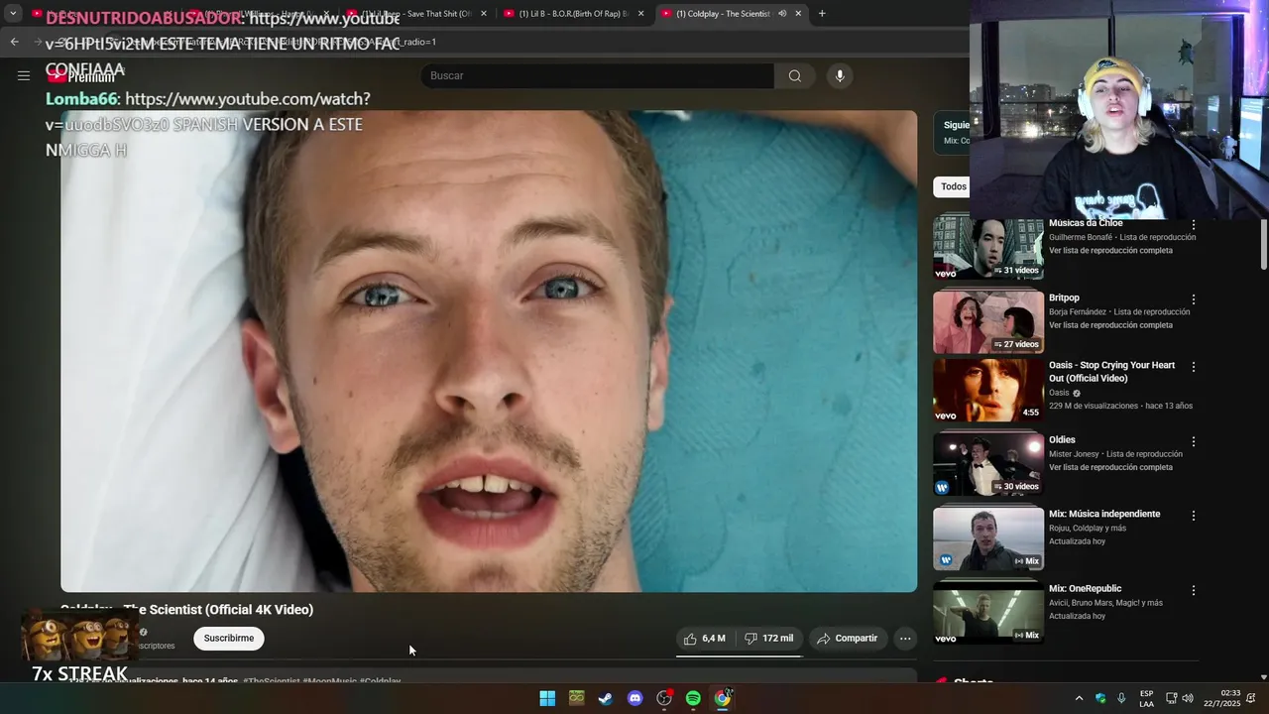
Task: Open OBS Studio from the taskbar
Action: (664, 698)
